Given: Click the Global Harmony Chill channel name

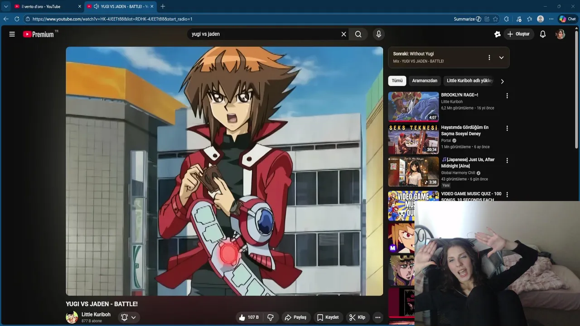Looking at the screenshot, I should 458,173.
